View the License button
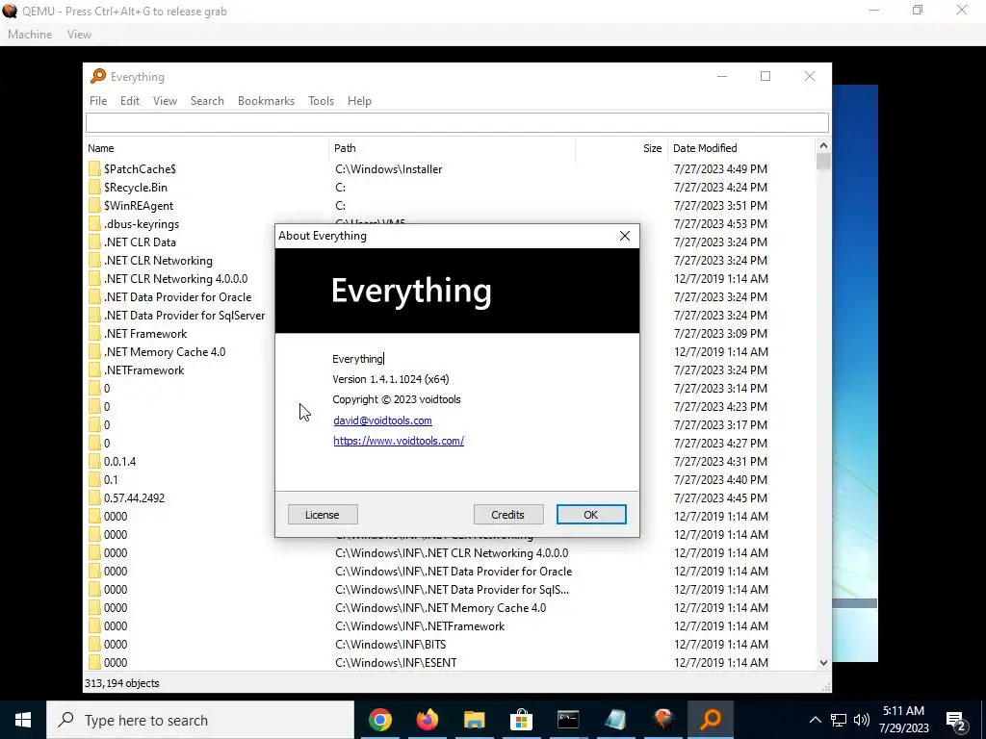This screenshot has height=739, width=986. coord(323,515)
